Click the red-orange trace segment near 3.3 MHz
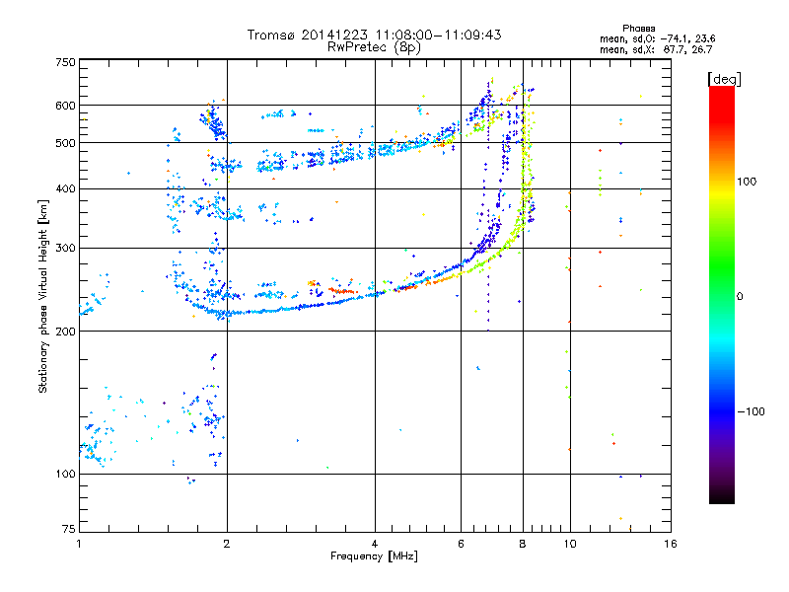The width and height of the screenshot is (789, 592). (342, 290)
